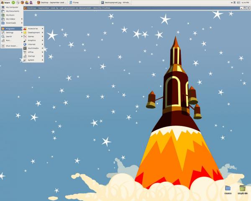Click the Office category icon
The width and height of the screenshot is (251, 201).
coord(25,52)
